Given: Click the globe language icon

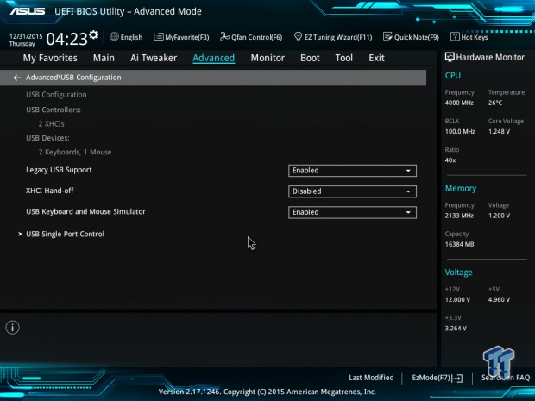Looking at the screenshot, I should [x=114, y=36].
